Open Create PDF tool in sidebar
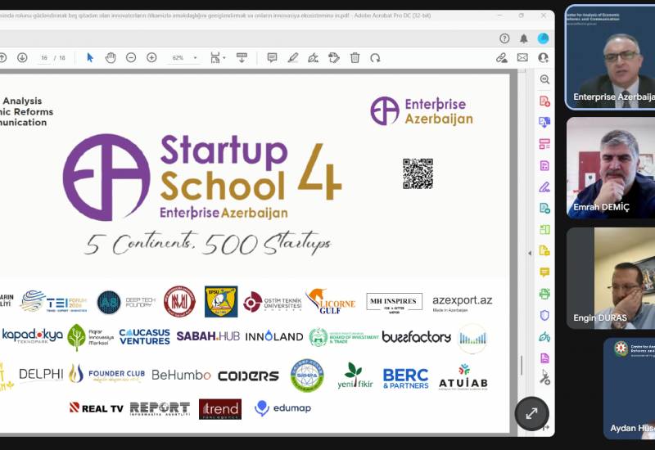This screenshot has width=655, height=450. (x=544, y=101)
